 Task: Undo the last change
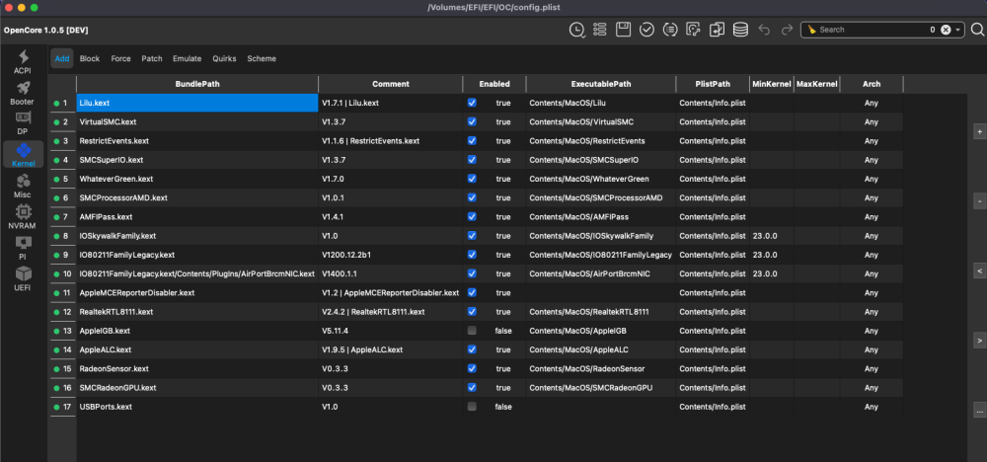click(x=764, y=30)
